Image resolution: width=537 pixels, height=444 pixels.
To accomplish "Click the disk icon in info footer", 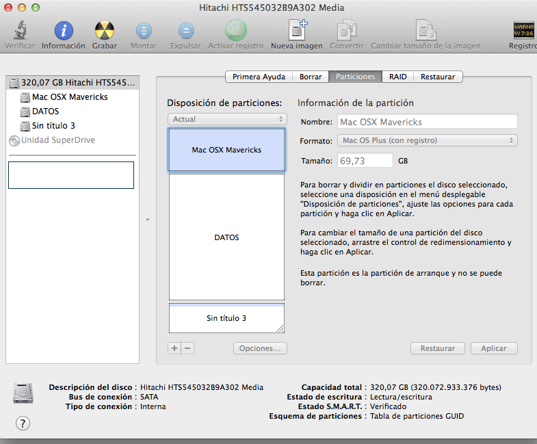I will 23,393.
